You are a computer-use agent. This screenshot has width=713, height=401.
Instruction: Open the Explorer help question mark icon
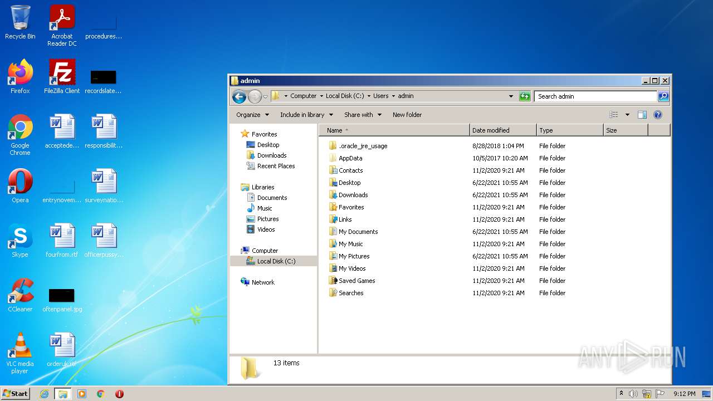click(x=657, y=115)
